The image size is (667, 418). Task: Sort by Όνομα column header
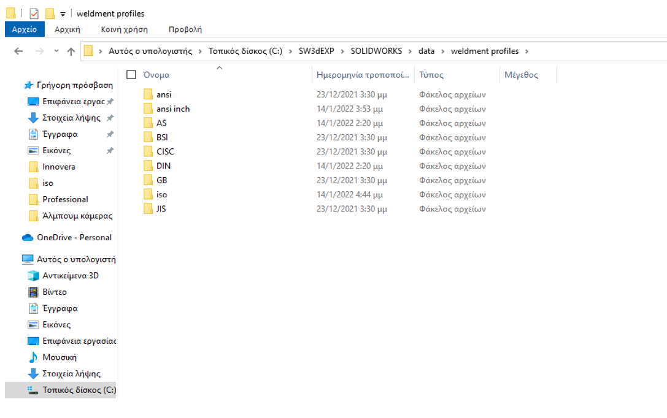point(156,75)
